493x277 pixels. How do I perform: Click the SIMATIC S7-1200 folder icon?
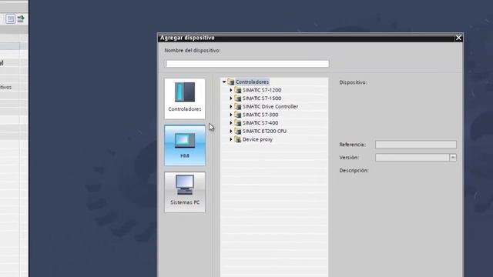point(238,90)
